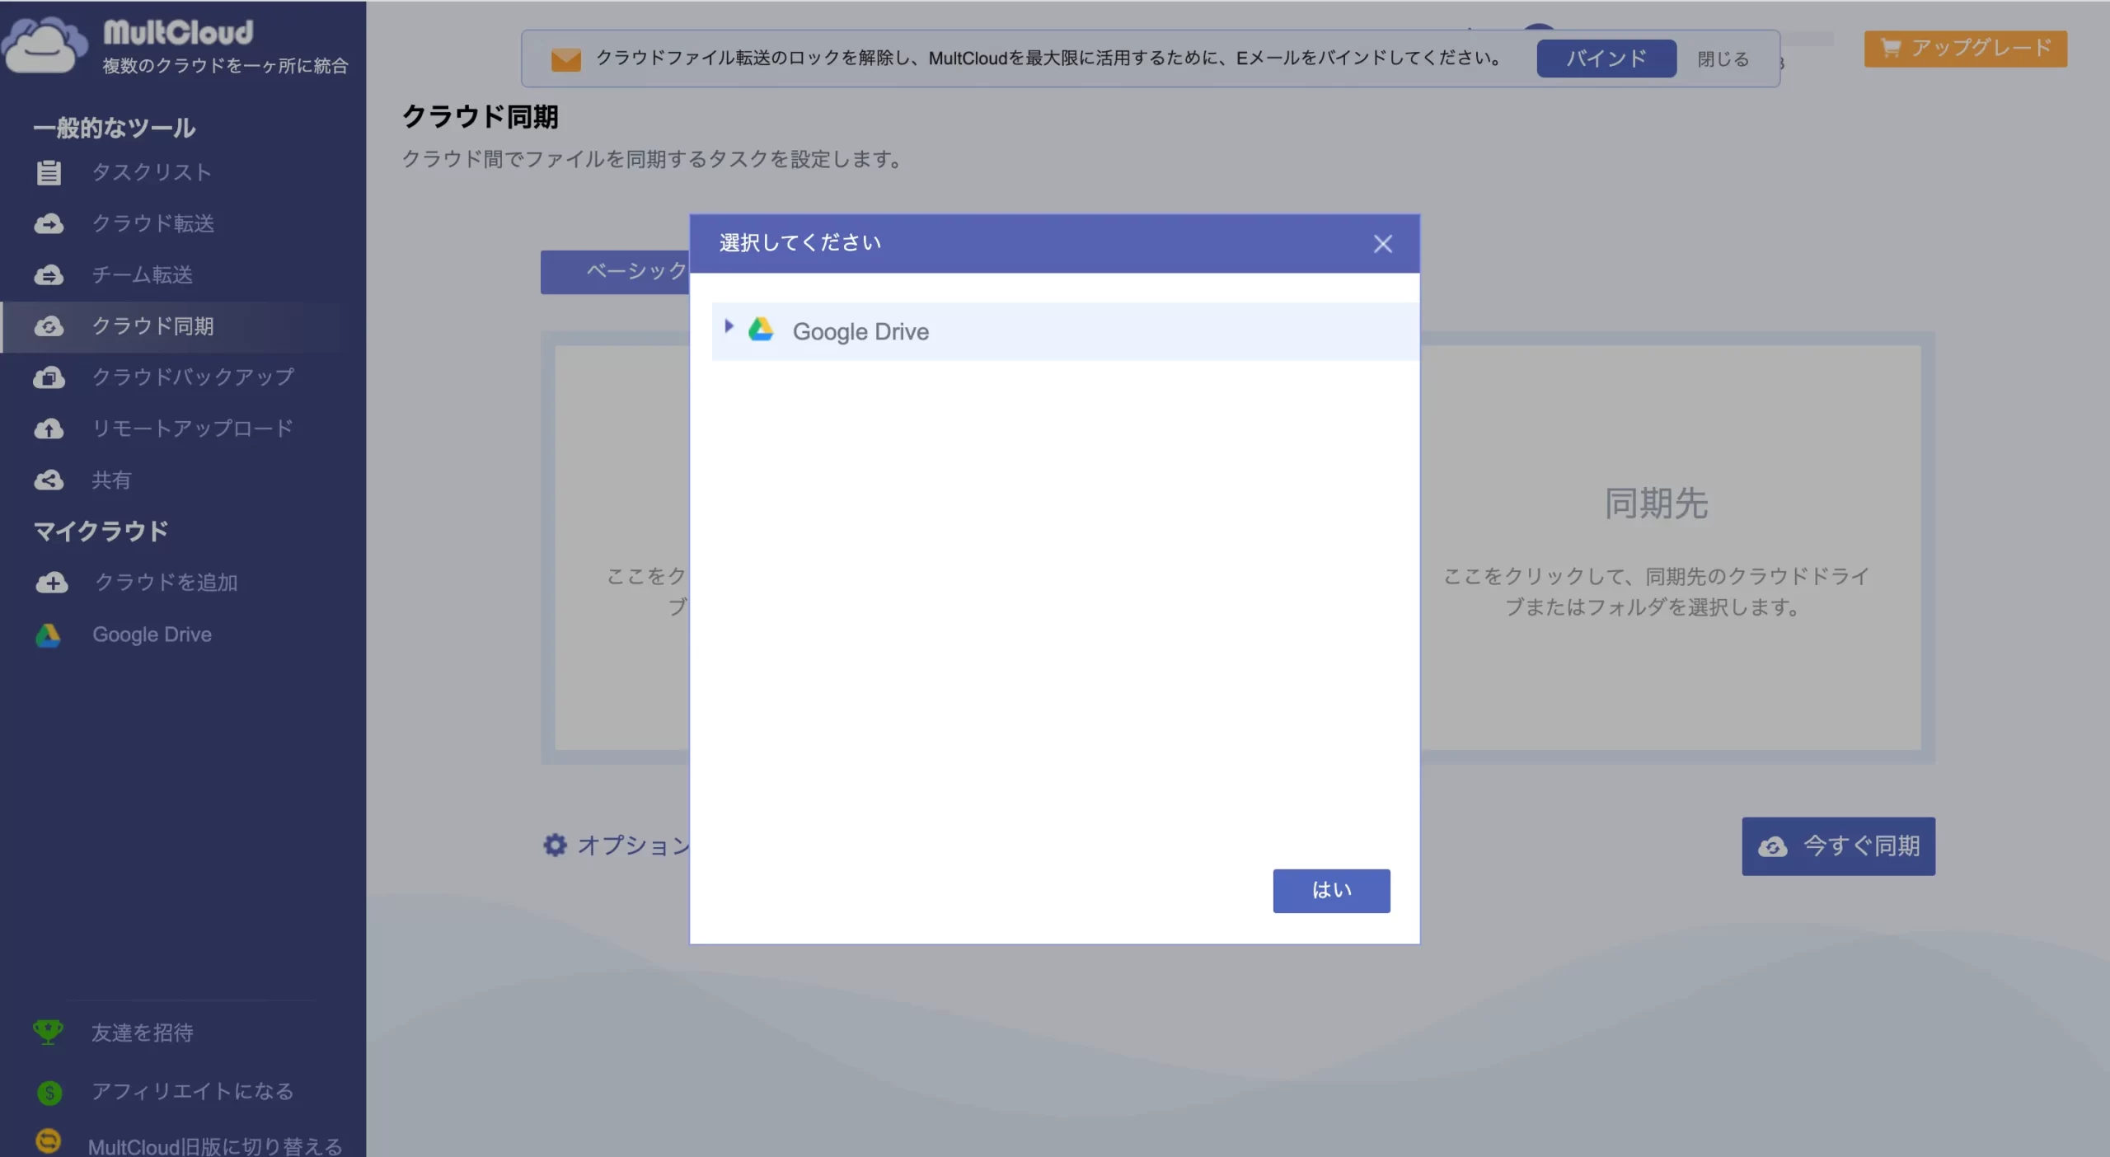Confirm selection with はい button
This screenshot has height=1157, width=2110.
tap(1330, 890)
